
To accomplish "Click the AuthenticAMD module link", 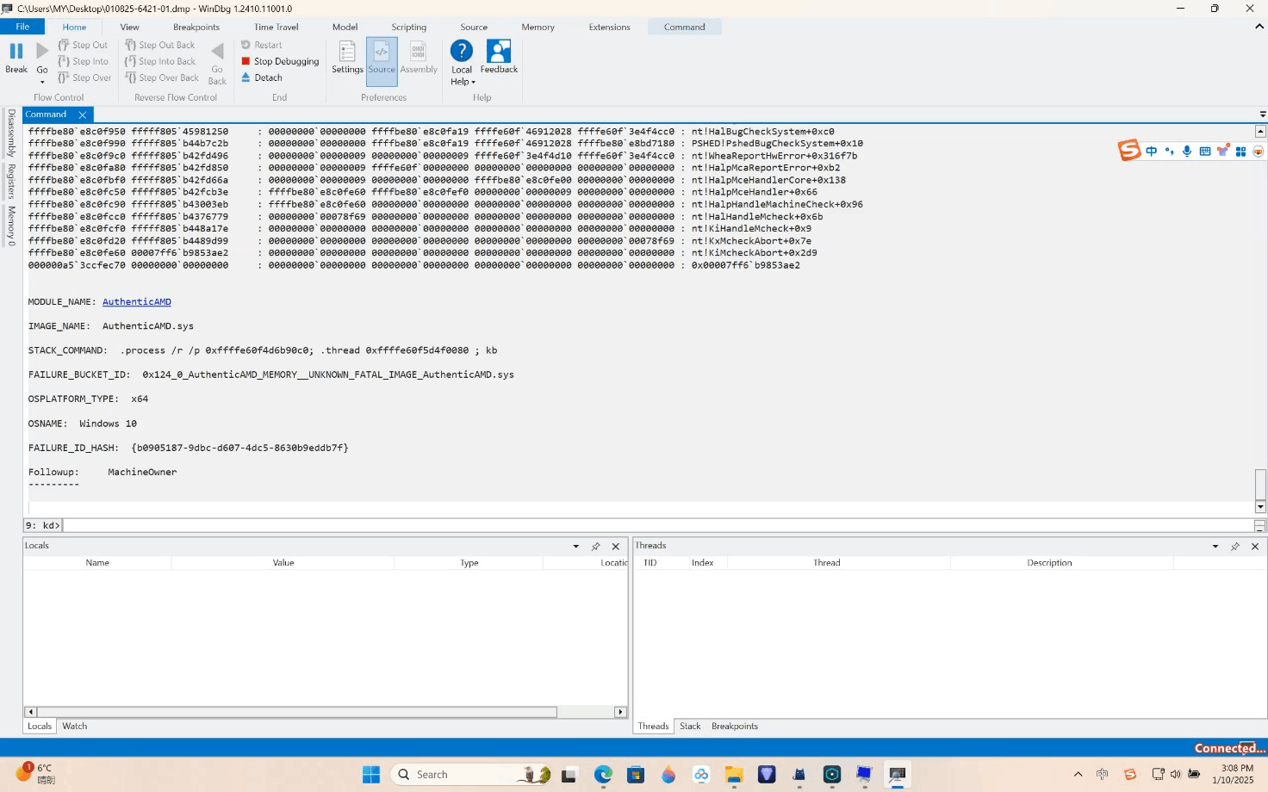I will [136, 302].
